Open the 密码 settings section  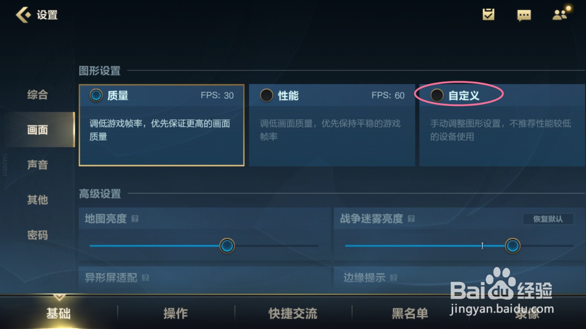click(37, 235)
